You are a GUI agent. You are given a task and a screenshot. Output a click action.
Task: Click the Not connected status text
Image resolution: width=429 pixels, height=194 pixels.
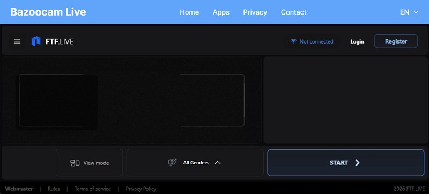(x=316, y=42)
